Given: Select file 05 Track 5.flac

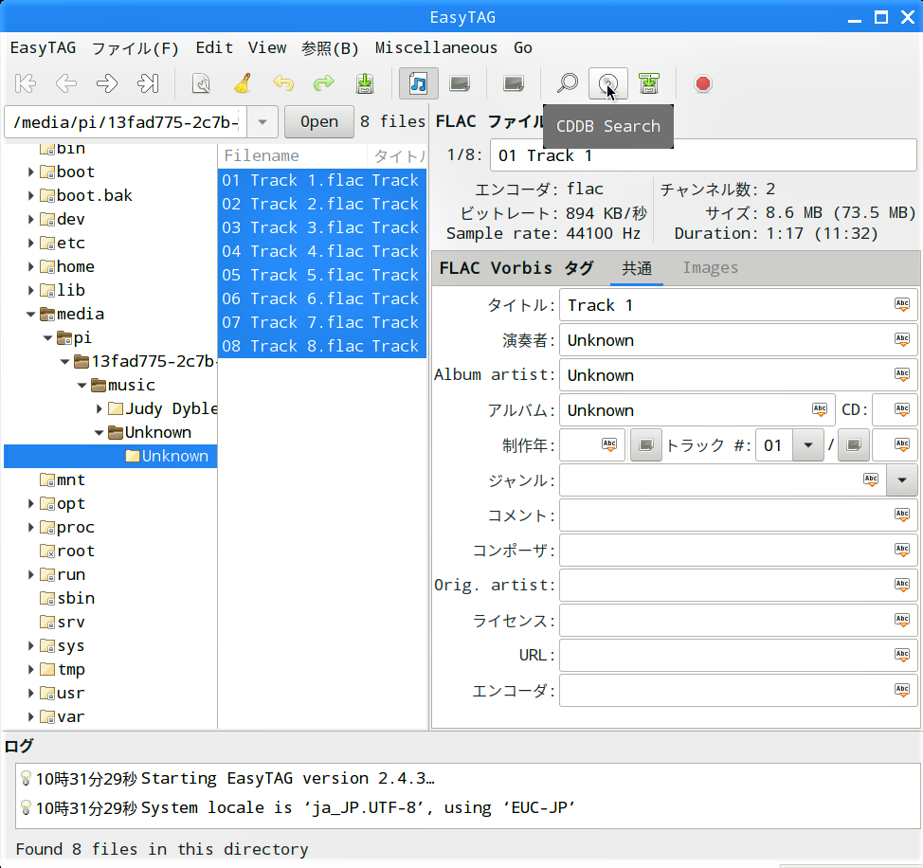Looking at the screenshot, I should click(x=322, y=275).
